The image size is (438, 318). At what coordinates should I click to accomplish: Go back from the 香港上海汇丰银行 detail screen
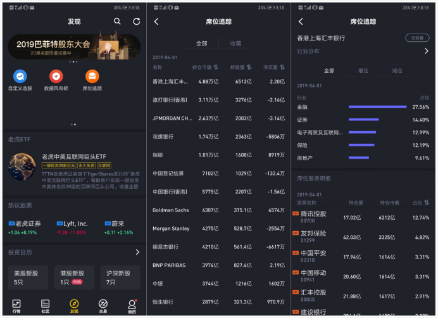[x=301, y=22]
